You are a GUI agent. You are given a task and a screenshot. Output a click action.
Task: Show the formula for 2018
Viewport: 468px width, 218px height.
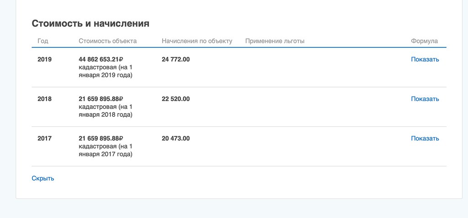pyautogui.click(x=425, y=99)
